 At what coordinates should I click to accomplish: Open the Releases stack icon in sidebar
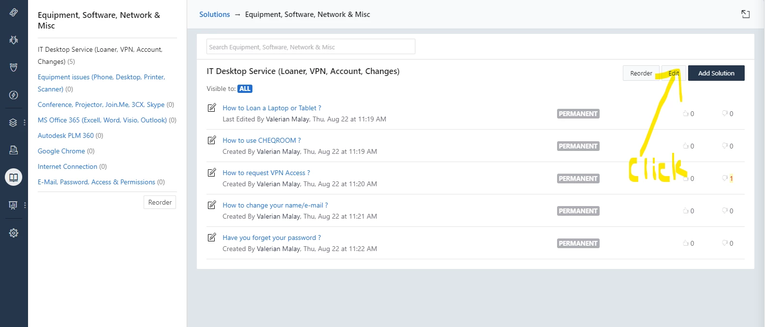[14, 123]
